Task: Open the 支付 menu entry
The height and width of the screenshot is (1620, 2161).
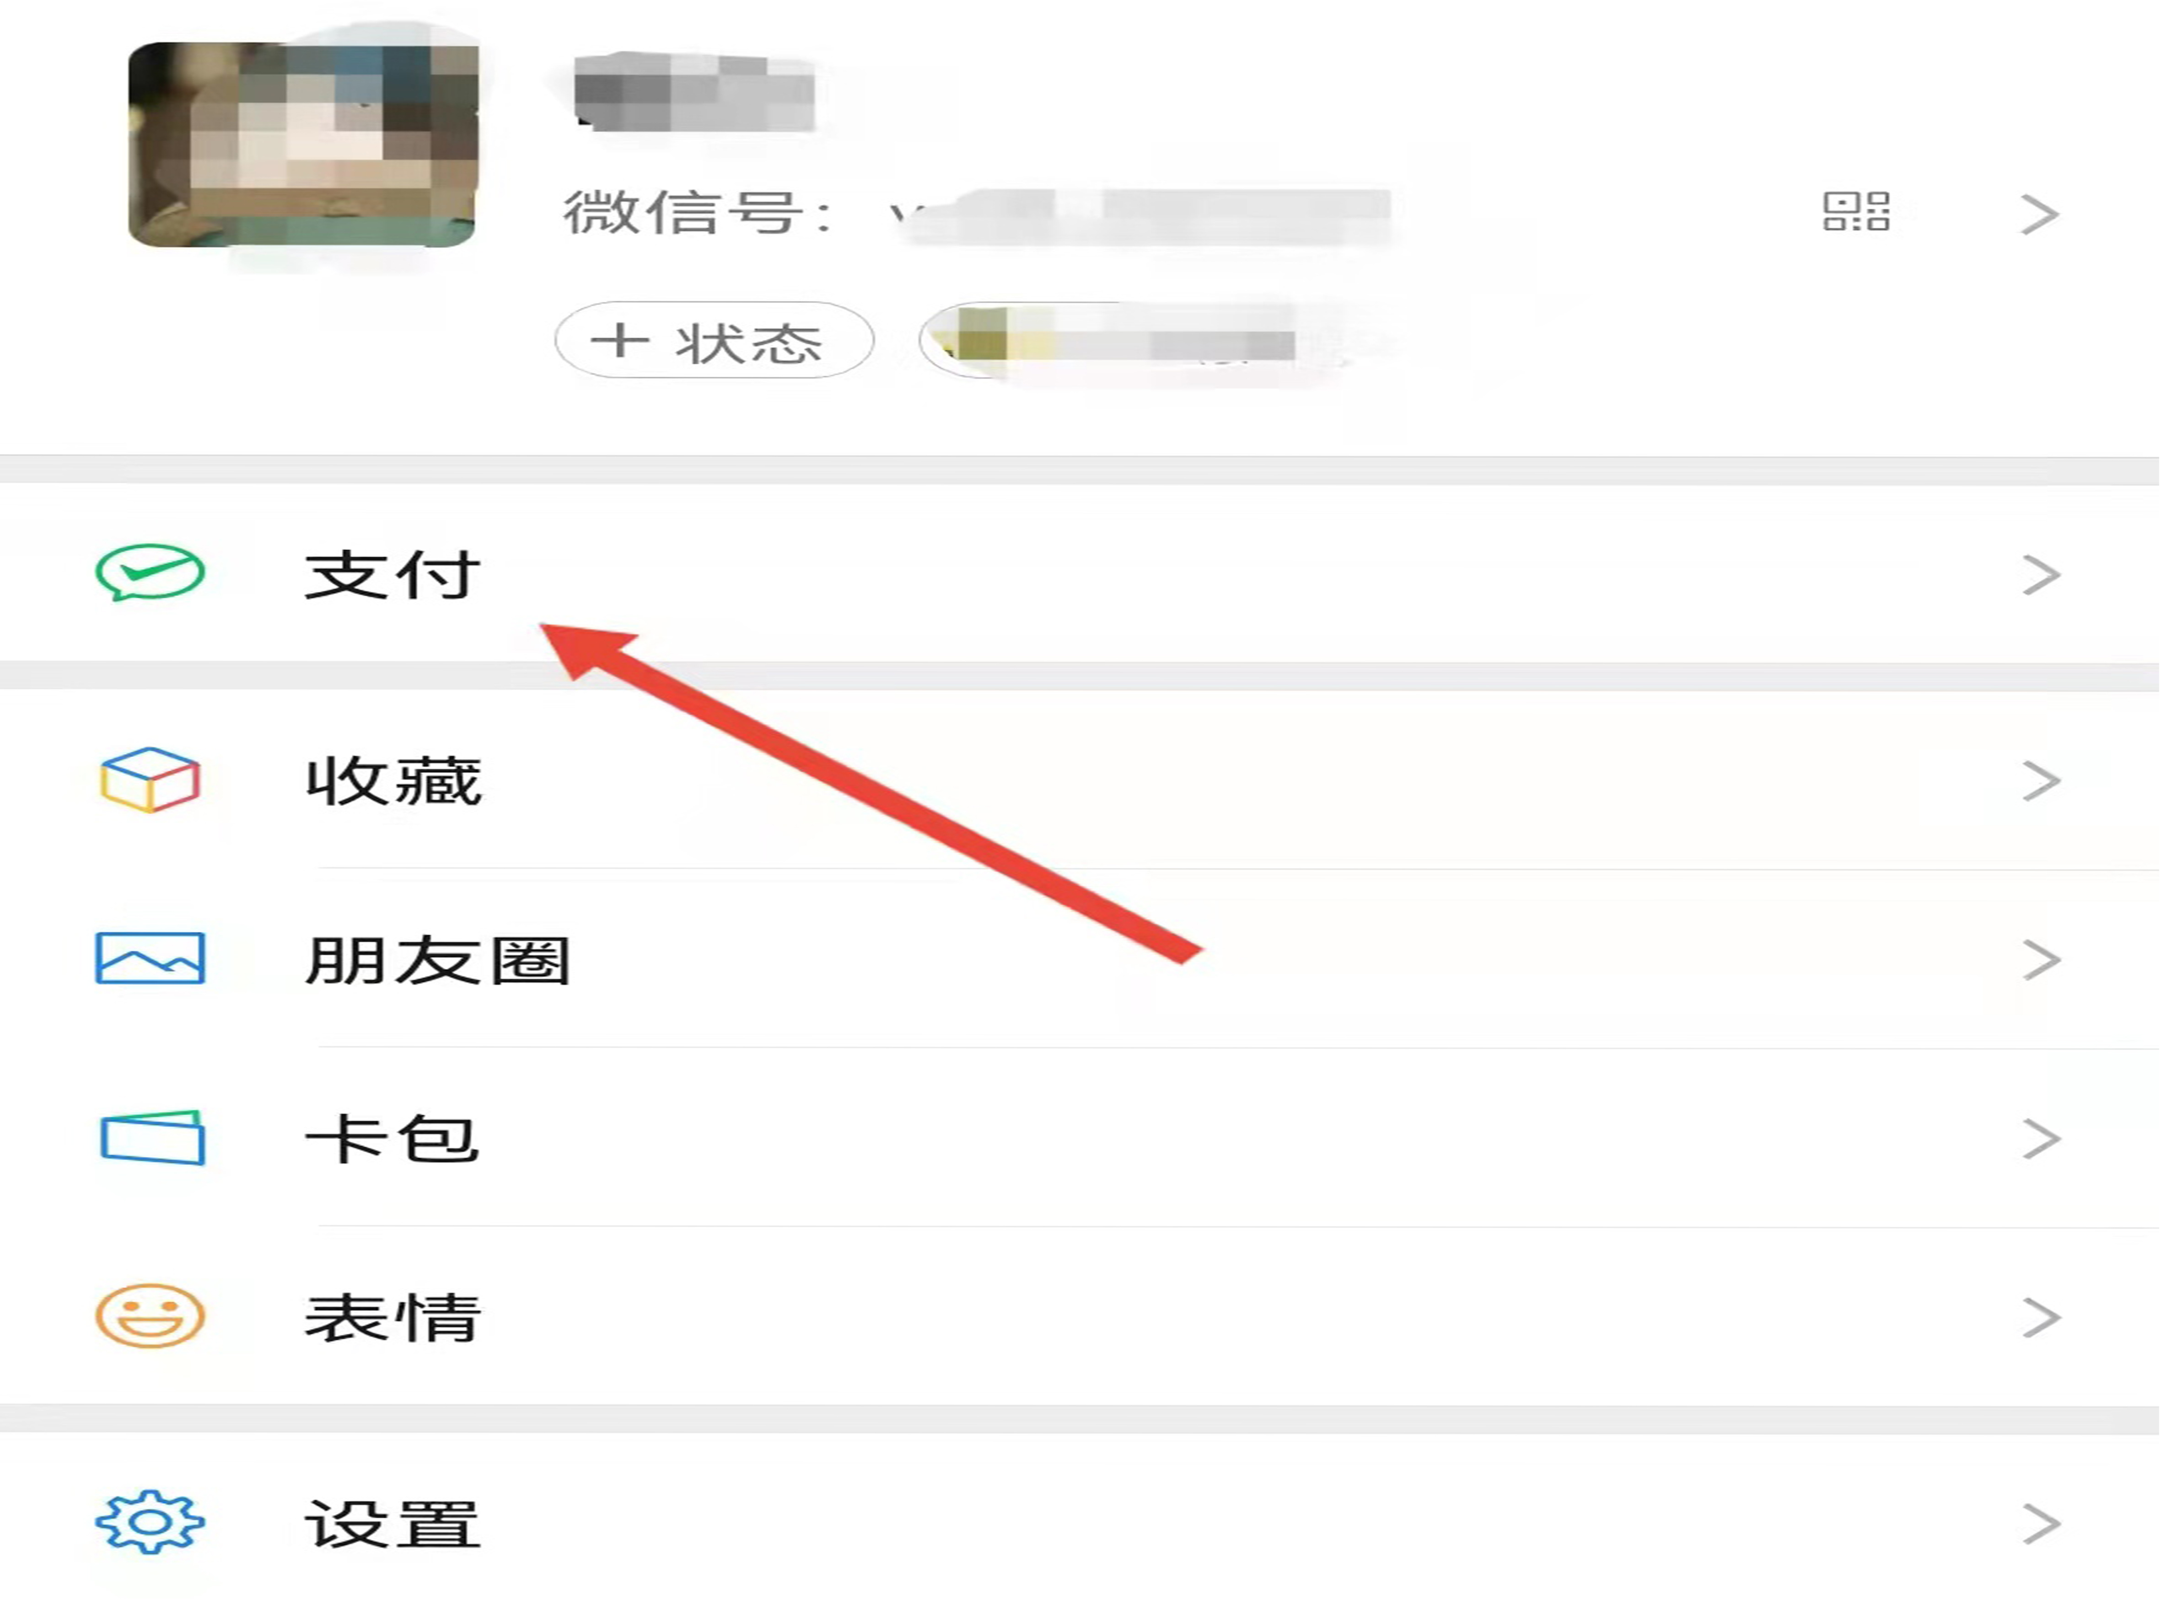Action: [x=1080, y=574]
